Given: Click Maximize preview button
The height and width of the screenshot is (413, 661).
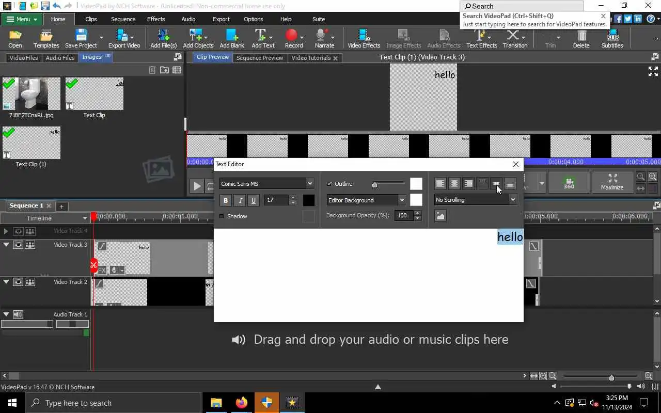Looking at the screenshot, I should click(x=612, y=182).
